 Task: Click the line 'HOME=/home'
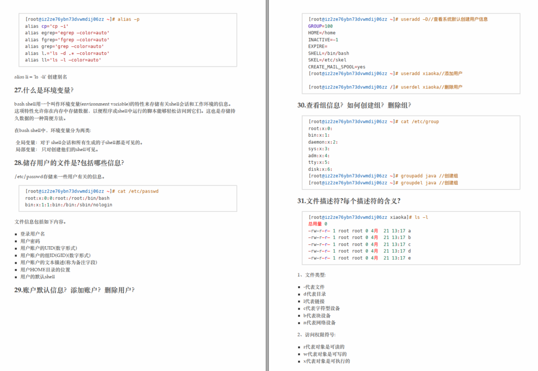pyautogui.click(x=322, y=33)
